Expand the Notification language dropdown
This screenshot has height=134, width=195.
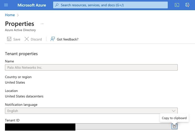(x=91, y=111)
